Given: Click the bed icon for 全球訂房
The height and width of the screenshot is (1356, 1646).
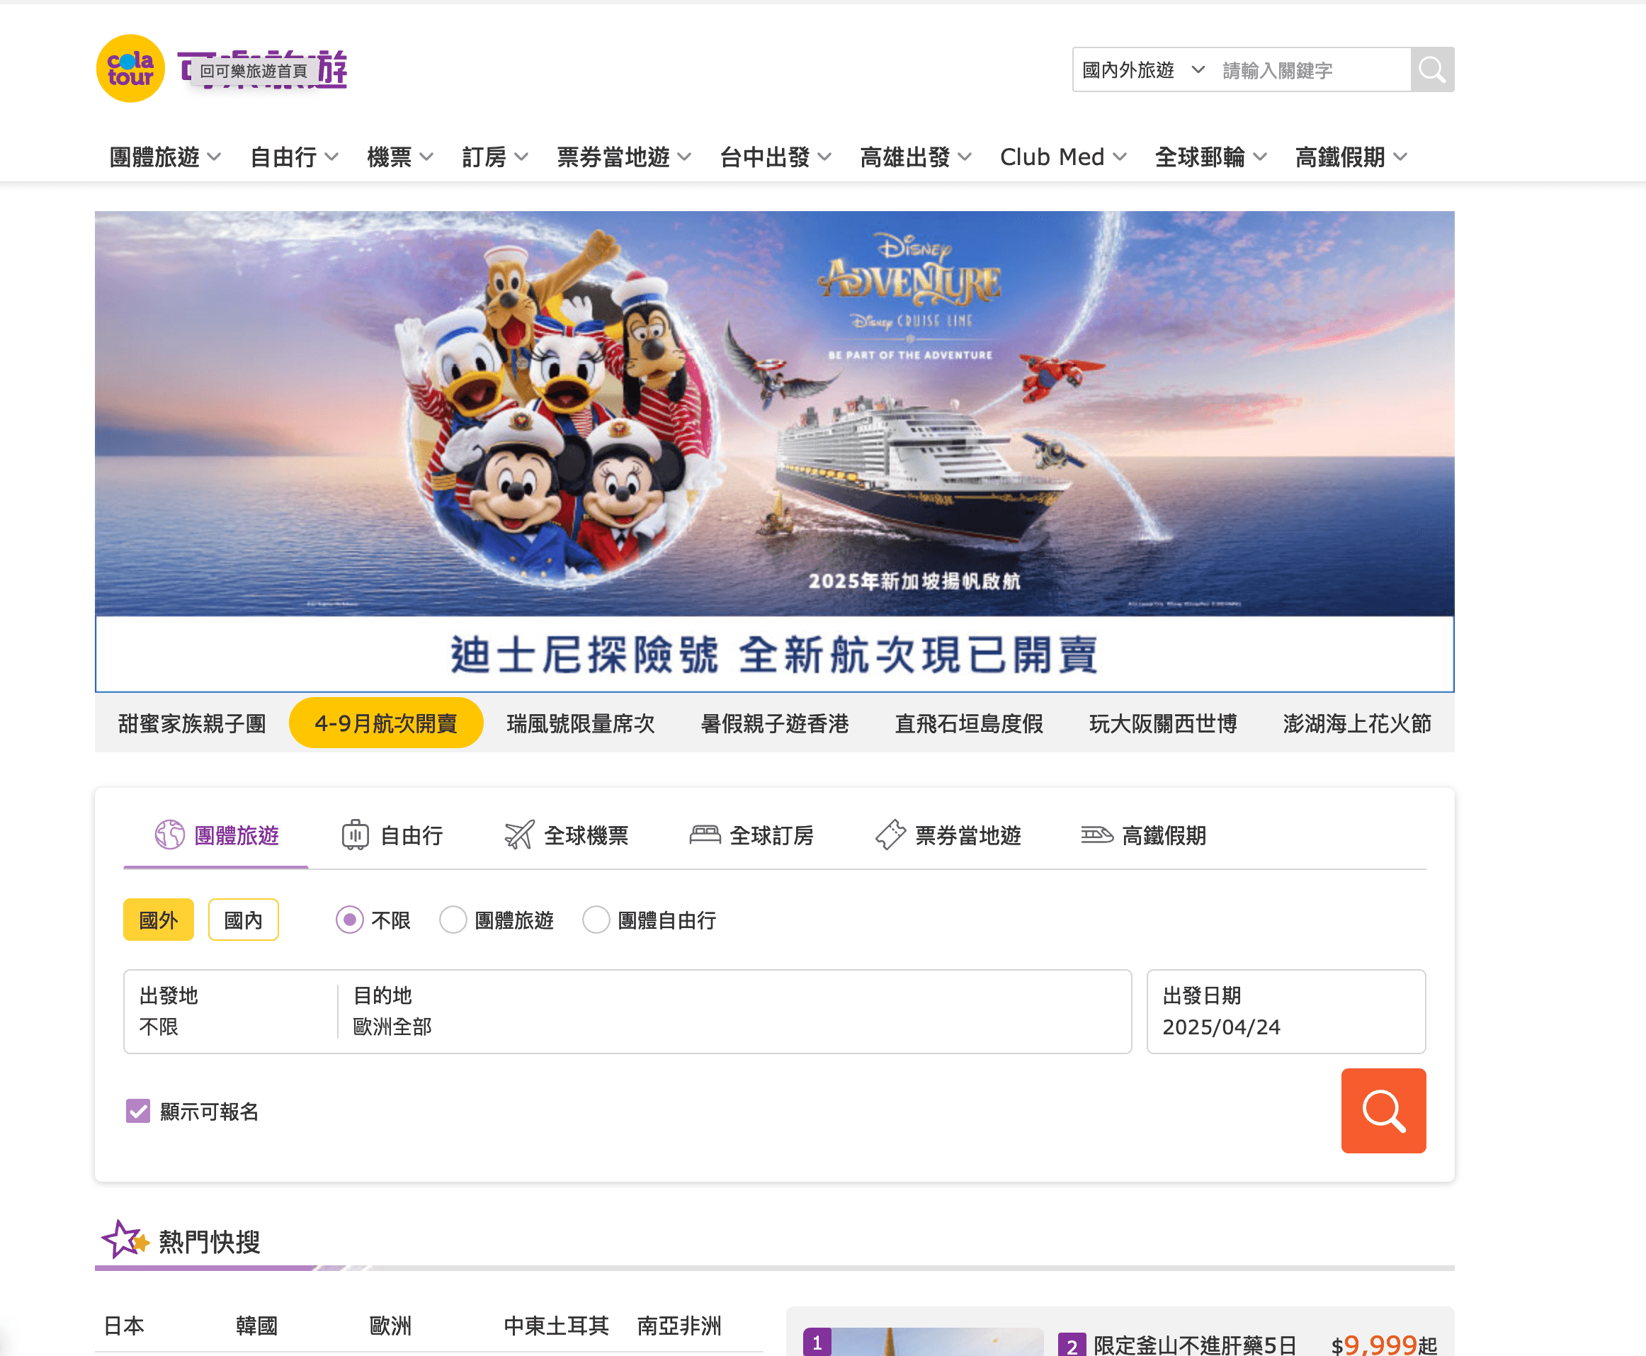Looking at the screenshot, I should tap(705, 835).
